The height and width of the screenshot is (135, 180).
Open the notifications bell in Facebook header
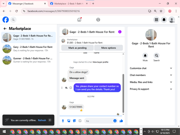[x=164, y=19]
